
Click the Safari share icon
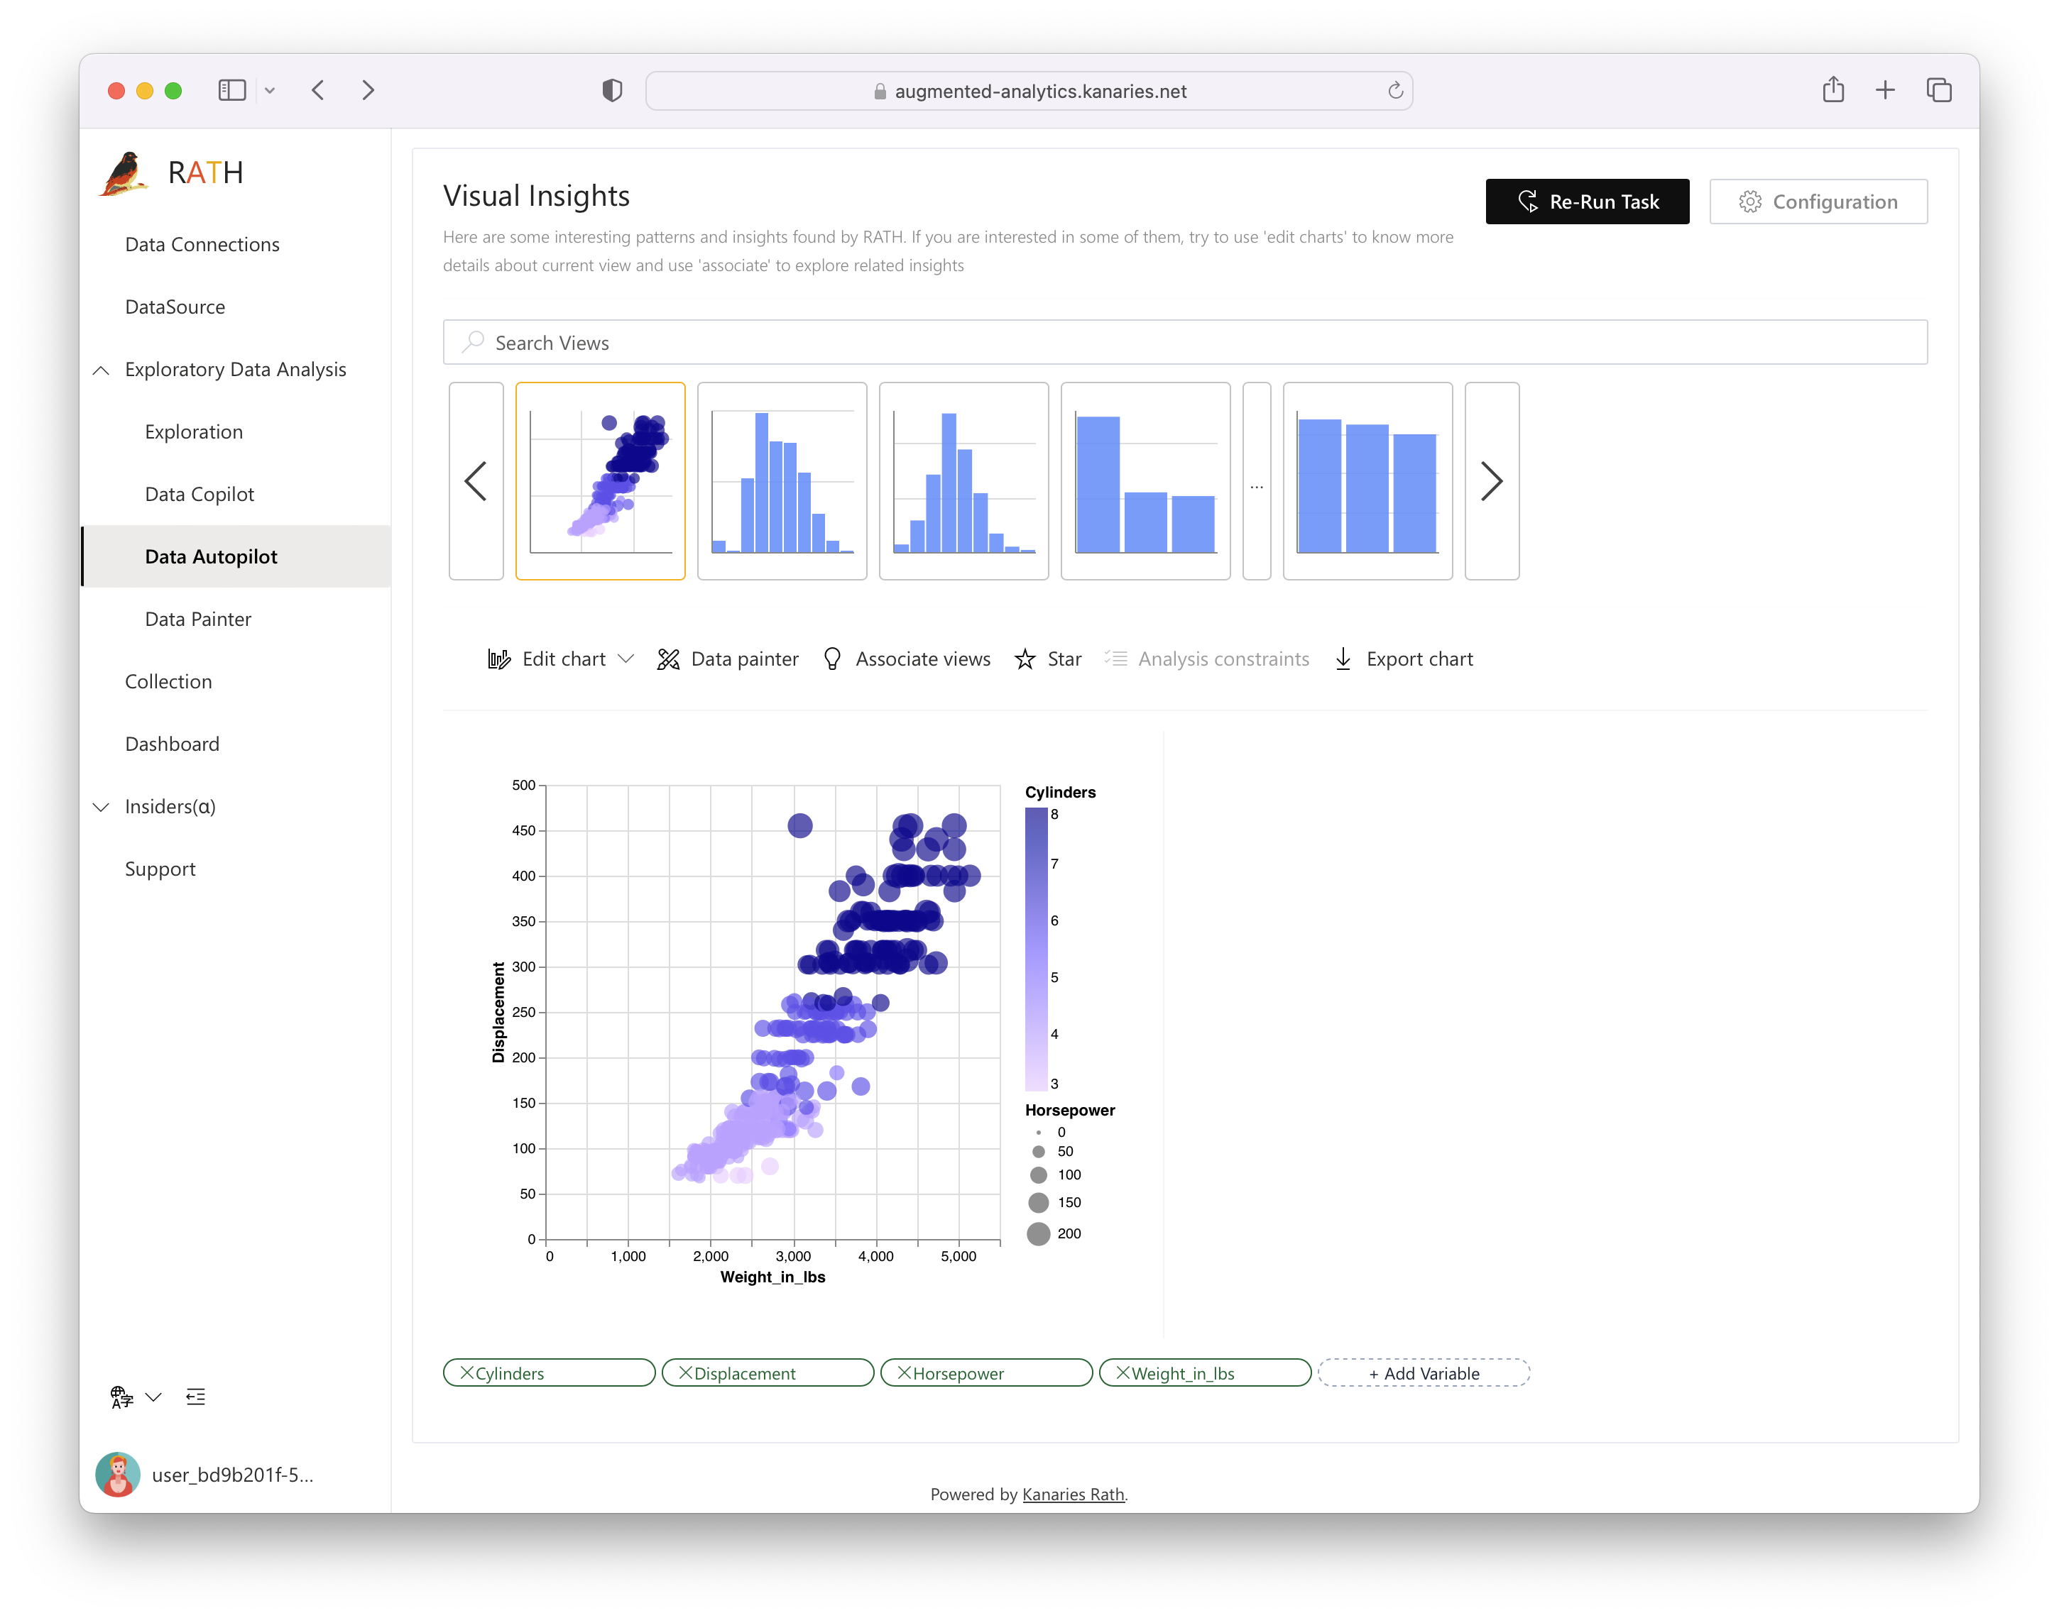tap(1833, 90)
